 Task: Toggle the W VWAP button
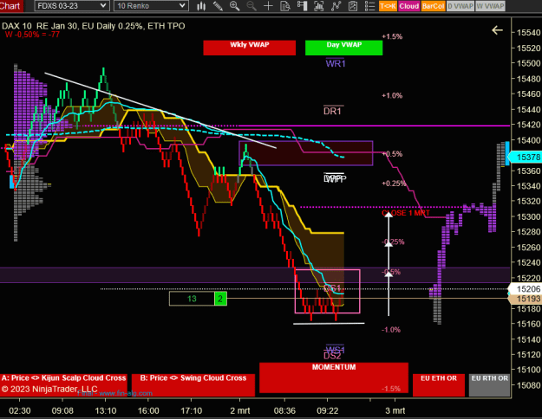(x=490, y=6)
